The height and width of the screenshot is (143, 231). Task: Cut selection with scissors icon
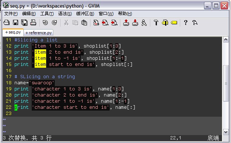coord(66,23)
